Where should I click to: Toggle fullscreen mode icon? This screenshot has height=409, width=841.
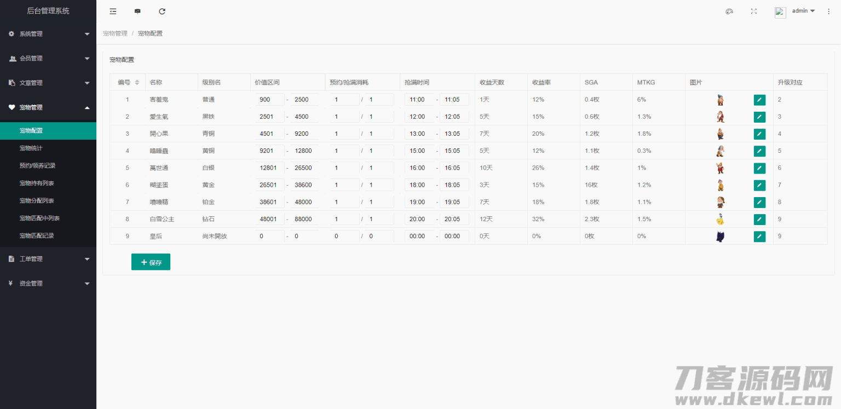(754, 11)
